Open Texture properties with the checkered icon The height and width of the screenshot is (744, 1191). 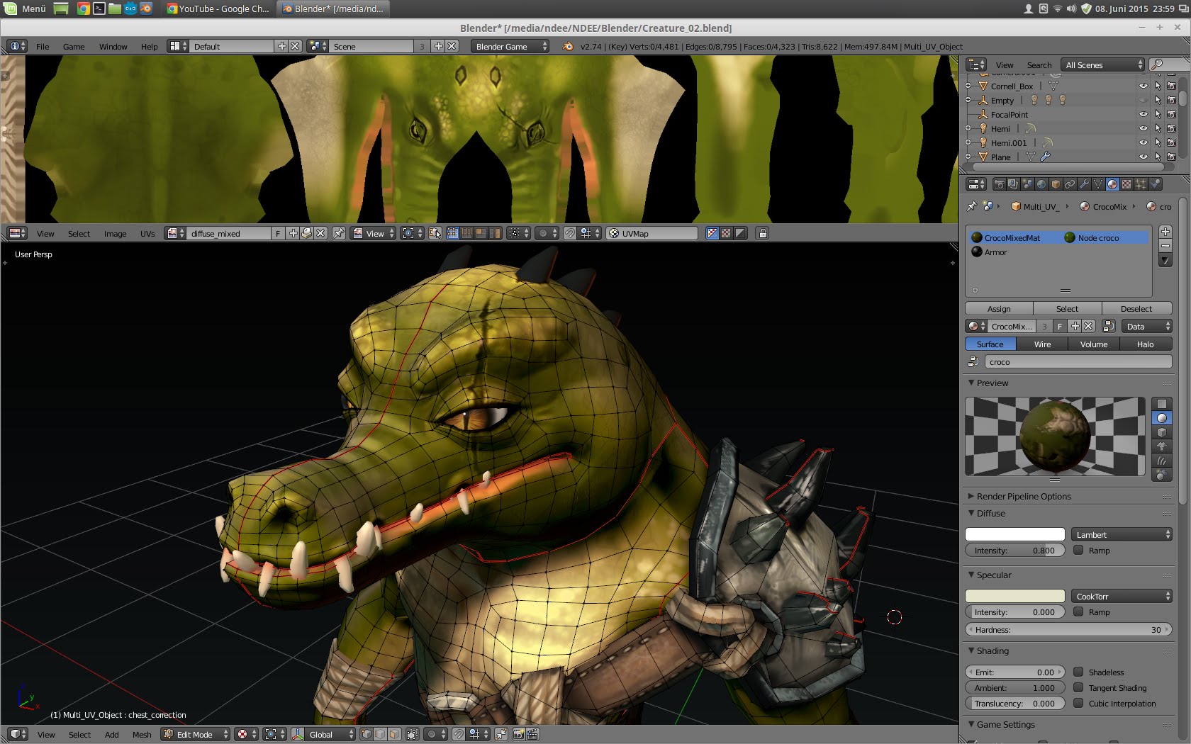tap(1126, 184)
